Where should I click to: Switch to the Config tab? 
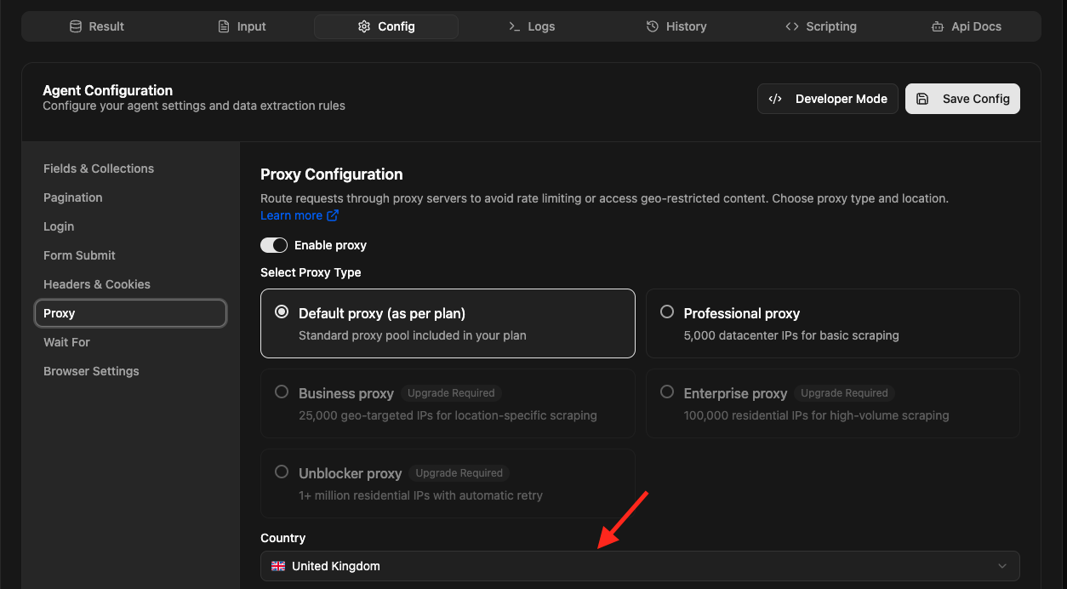coord(386,26)
